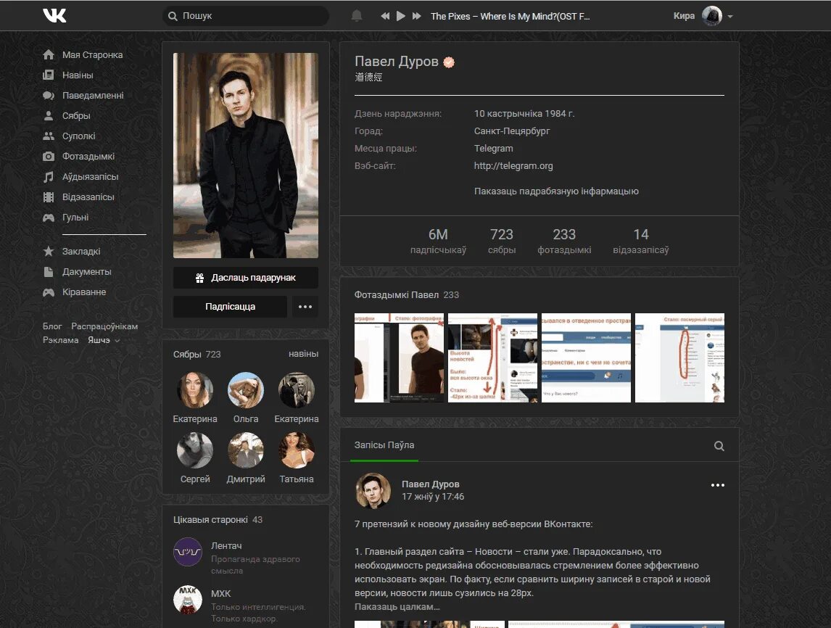831x628 pixels.
Task: Click the Падпісацца subscribe button
Action: (230, 306)
